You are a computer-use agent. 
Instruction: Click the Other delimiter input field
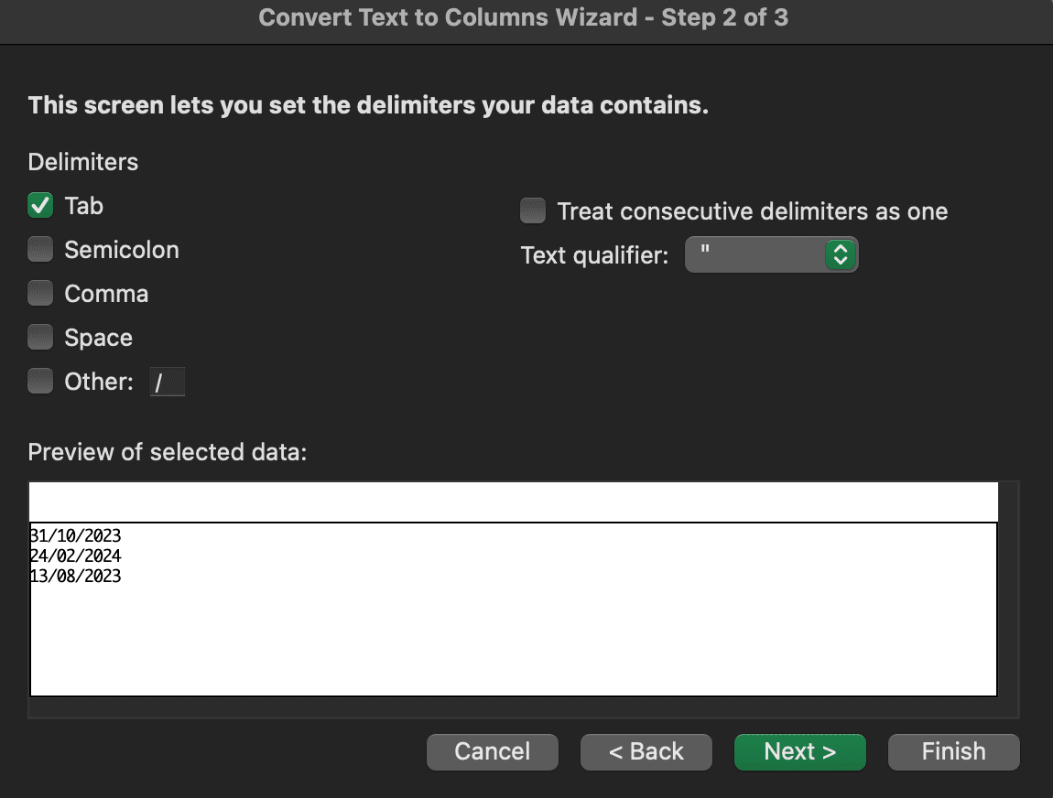tap(167, 381)
